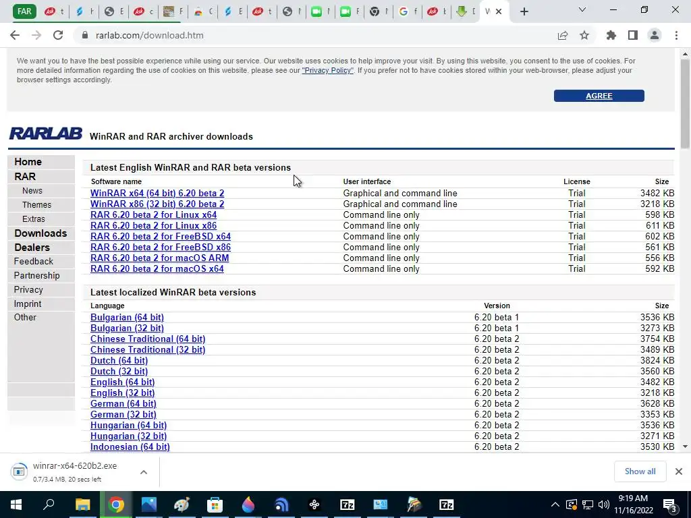The width and height of the screenshot is (691, 518).
Task: Close the downloads bar
Action: pos(679,471)
